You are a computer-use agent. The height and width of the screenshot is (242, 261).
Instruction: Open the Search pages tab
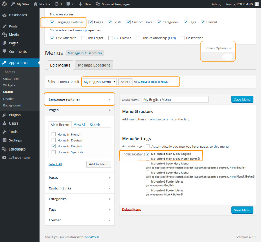pos(95,125)
